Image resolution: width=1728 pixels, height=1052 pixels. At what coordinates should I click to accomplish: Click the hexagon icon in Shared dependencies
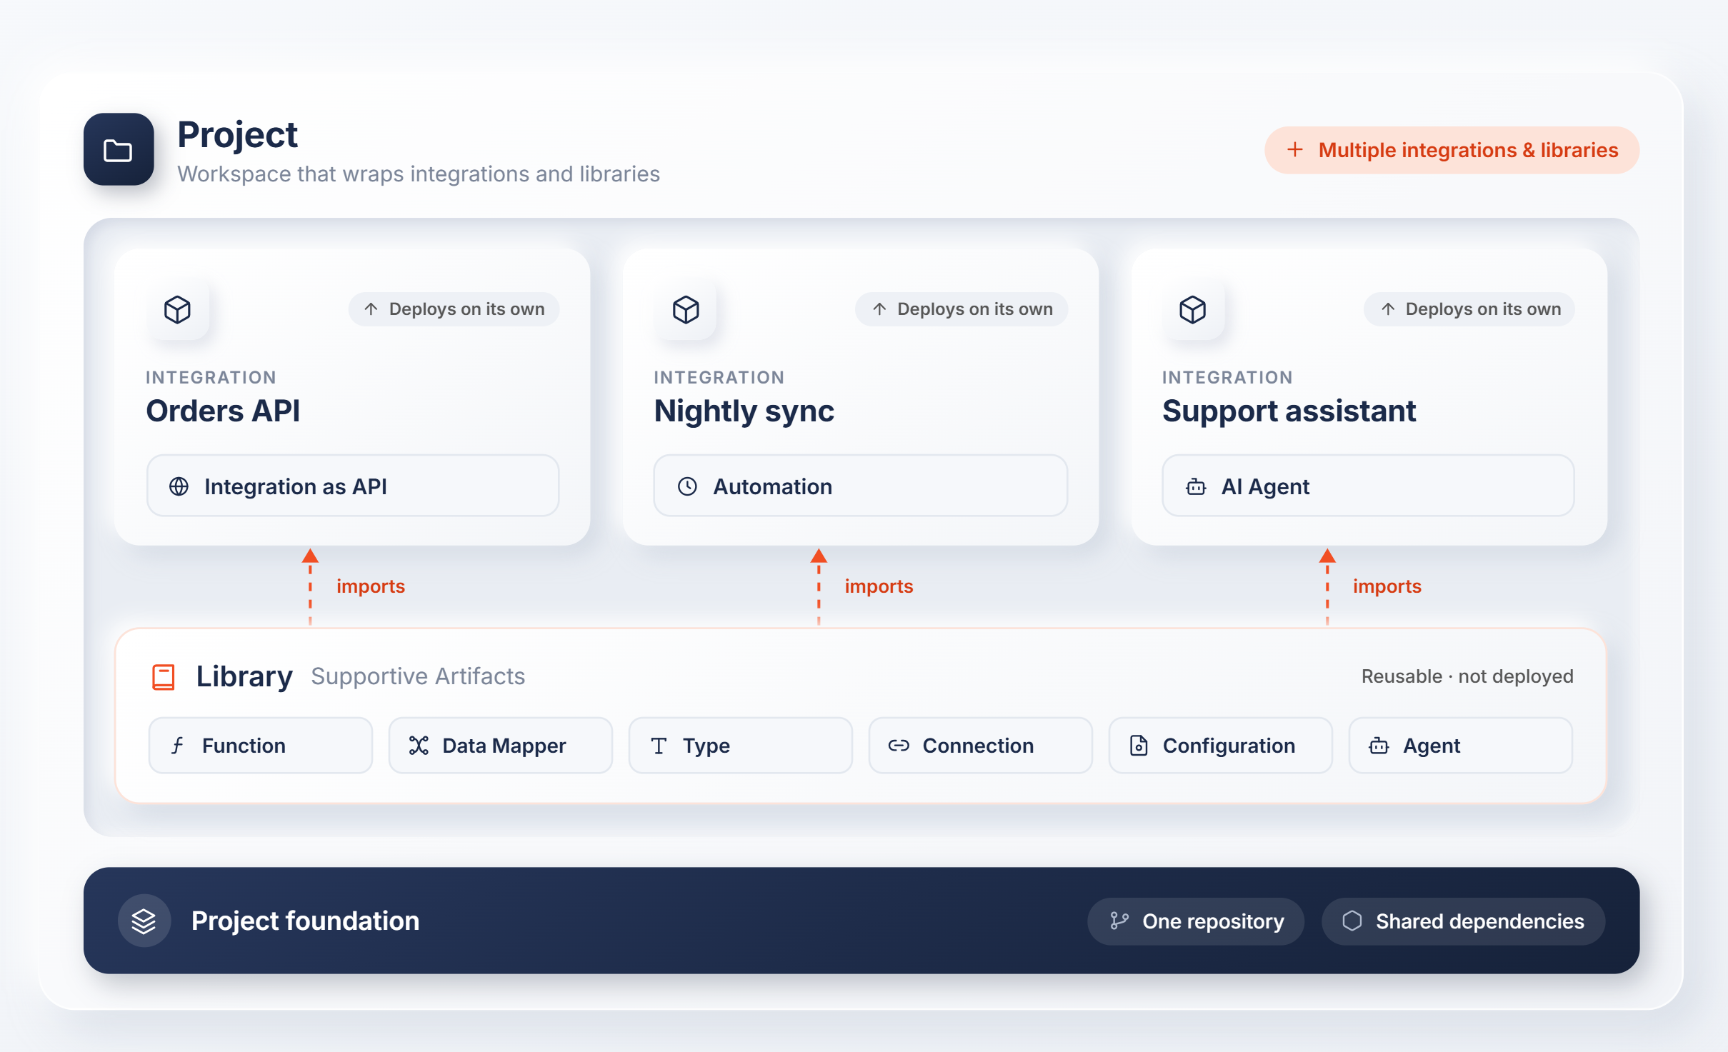tap(1352, 921)
